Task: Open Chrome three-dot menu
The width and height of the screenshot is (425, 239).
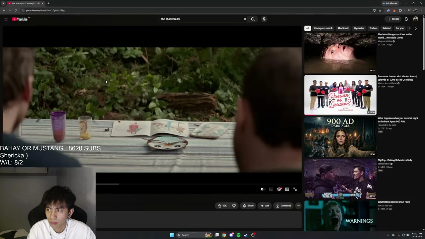Action: coord(421,10)
